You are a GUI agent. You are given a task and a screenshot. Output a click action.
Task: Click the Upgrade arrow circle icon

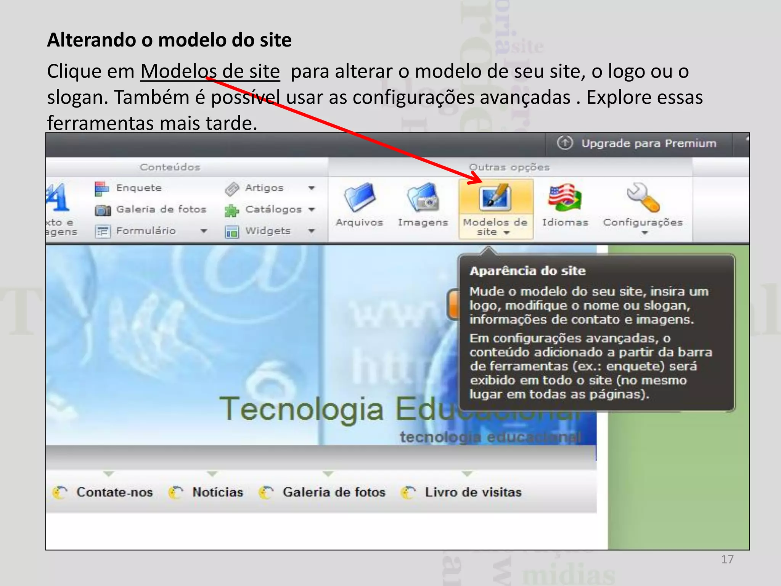tap(565, 143)
